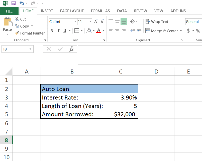Select column C header
This screenshot has width=202, height=161.
pyautogui.click(x=121, y=71)
